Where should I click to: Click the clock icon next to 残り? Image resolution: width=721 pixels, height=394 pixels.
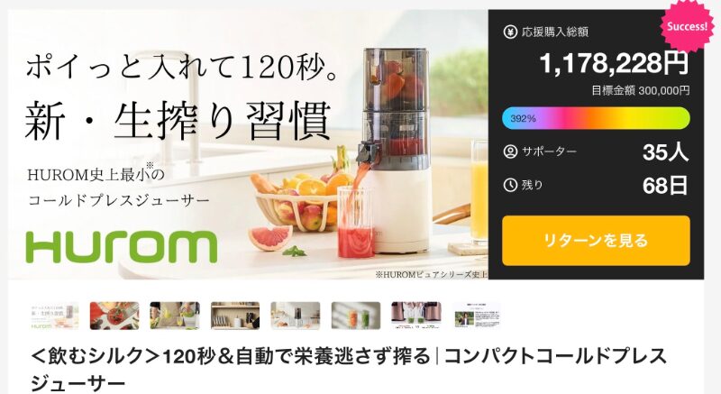pos(510,185)
